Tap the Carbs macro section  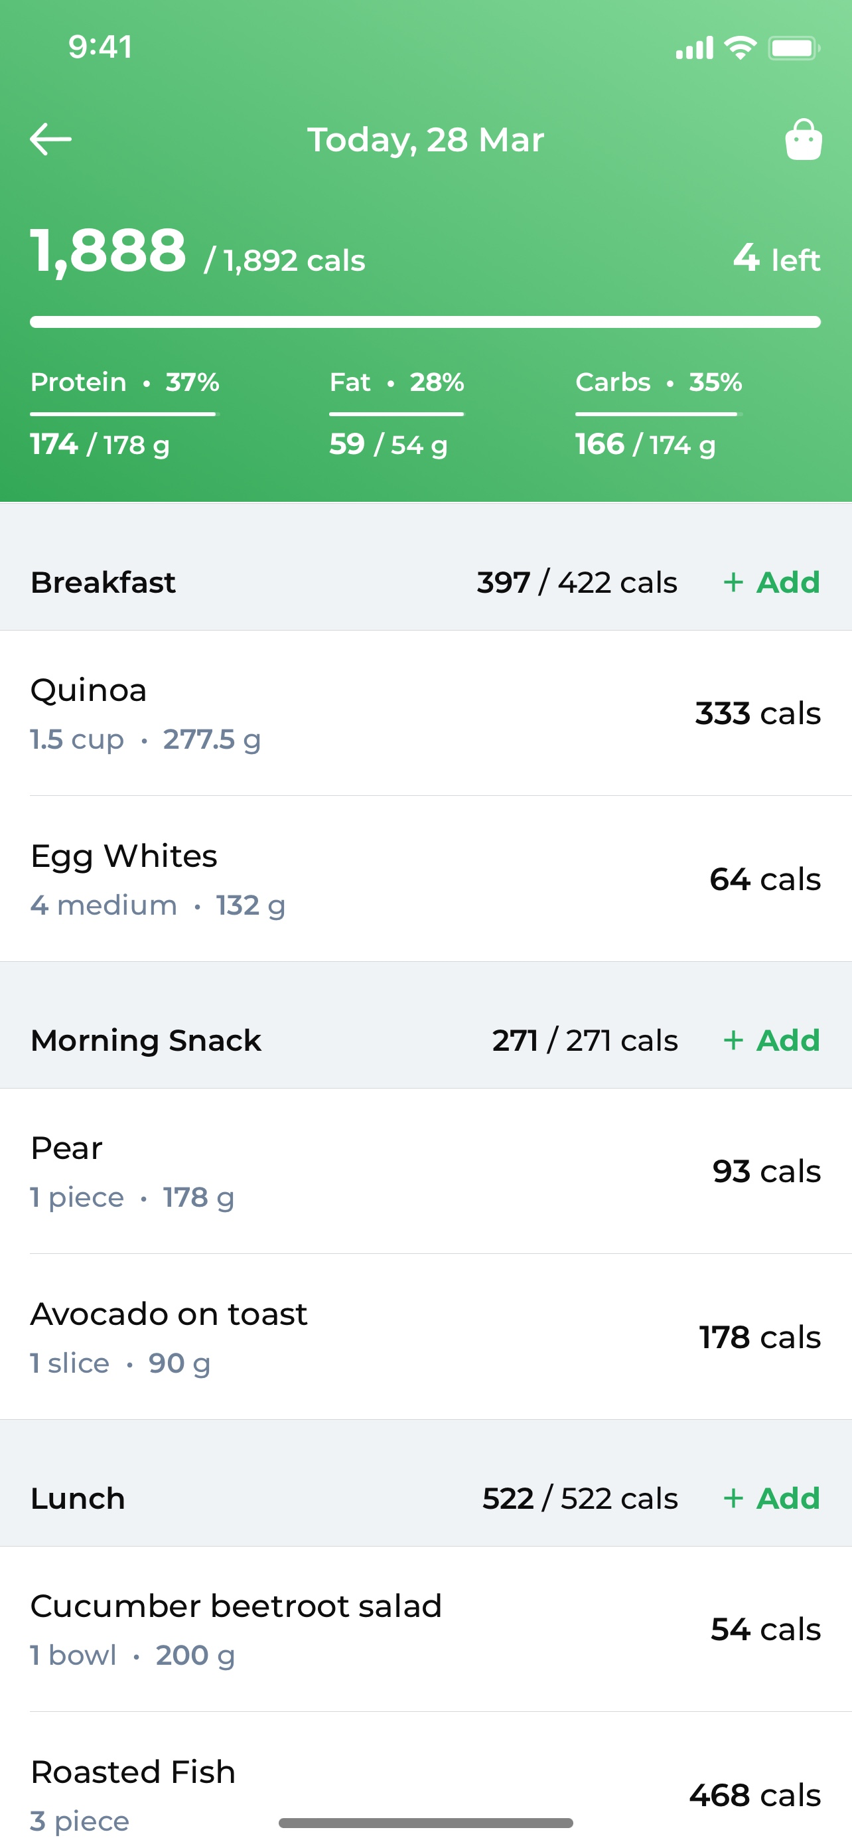[x=659, y=414]
